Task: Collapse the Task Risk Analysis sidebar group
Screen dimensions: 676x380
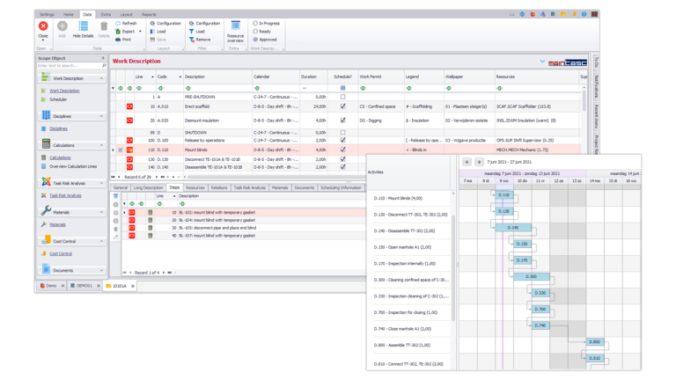Action: pyautogui.click(x=102, y=183)
